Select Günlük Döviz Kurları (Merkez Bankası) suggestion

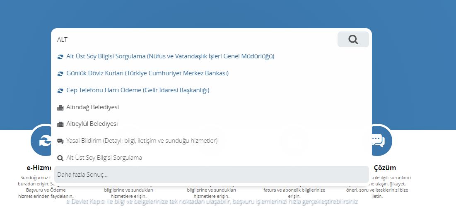(147, 73)
